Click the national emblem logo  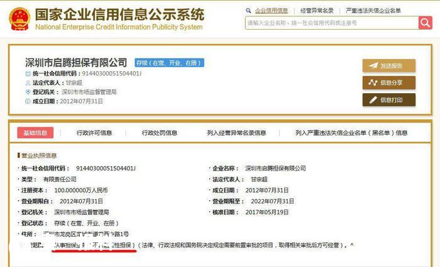tap(18, 19)
